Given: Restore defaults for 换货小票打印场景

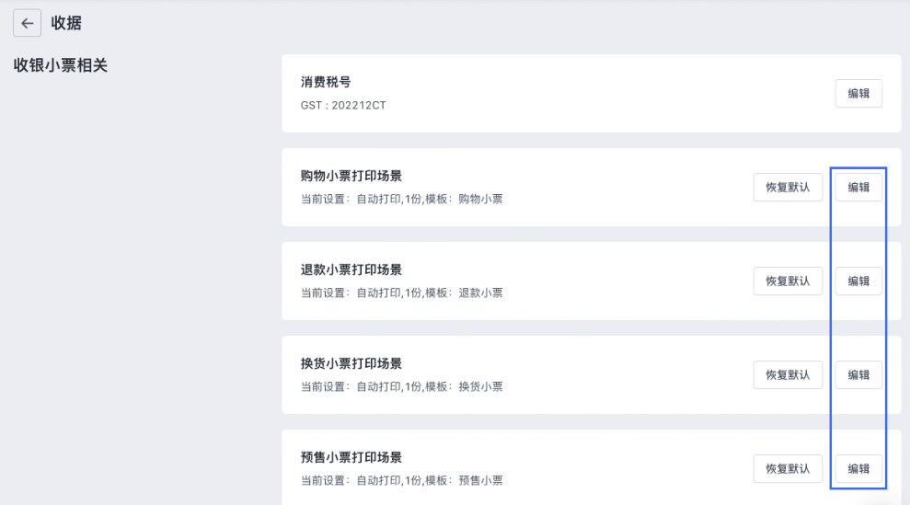Looking at the screenshot, I should pos(788,375).
